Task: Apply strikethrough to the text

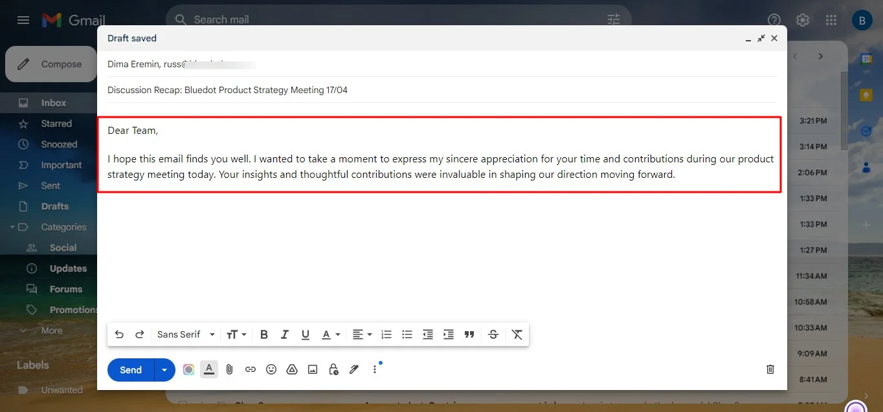Action: pyautogui.click(x=493, y=334)
